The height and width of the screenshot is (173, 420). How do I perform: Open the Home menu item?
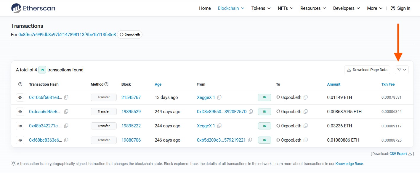205,8
